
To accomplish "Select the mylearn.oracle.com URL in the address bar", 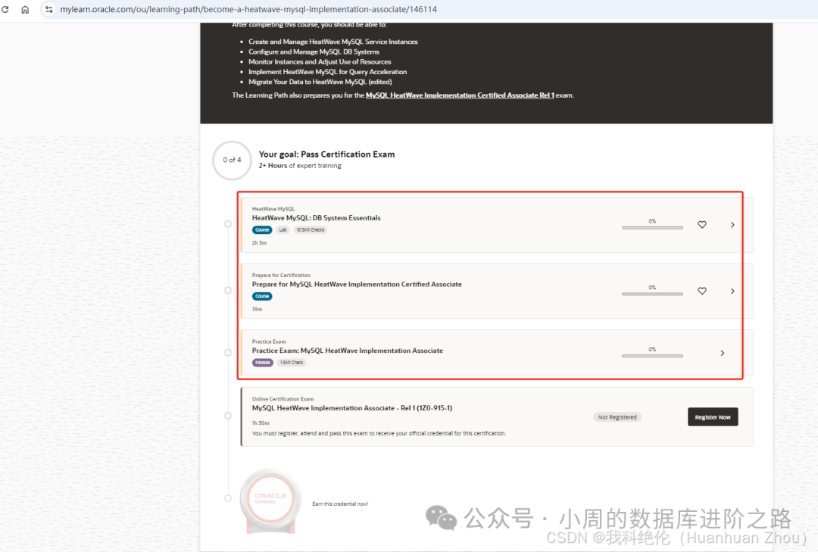I will tap(248, 9).
